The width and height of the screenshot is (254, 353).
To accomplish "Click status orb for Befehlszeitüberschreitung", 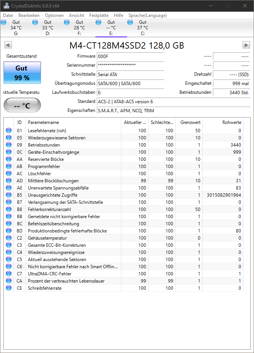I will click(x=9, y=223).
